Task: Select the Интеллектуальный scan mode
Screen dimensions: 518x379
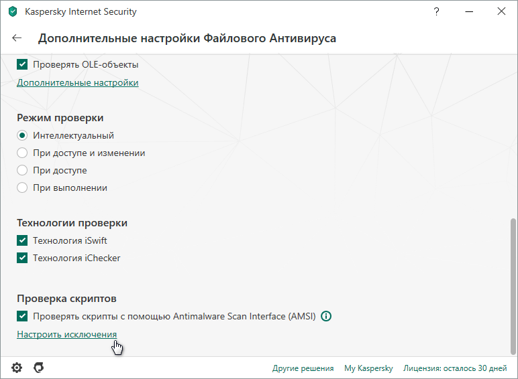Action: point(22,135)
